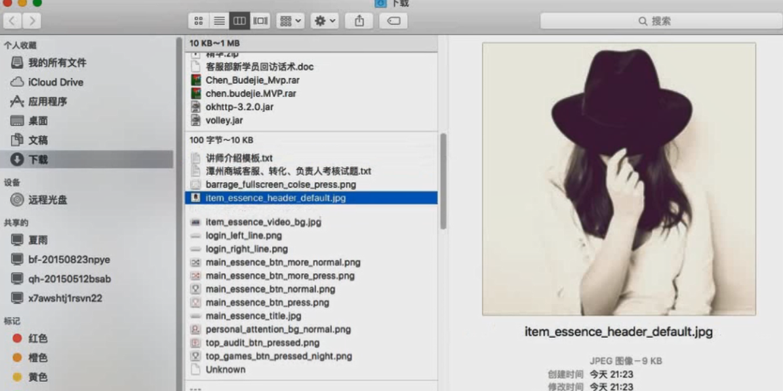This screenshot has height=391, width=783.
Task: Select the orange 橙色 tag
Action: 37,358
